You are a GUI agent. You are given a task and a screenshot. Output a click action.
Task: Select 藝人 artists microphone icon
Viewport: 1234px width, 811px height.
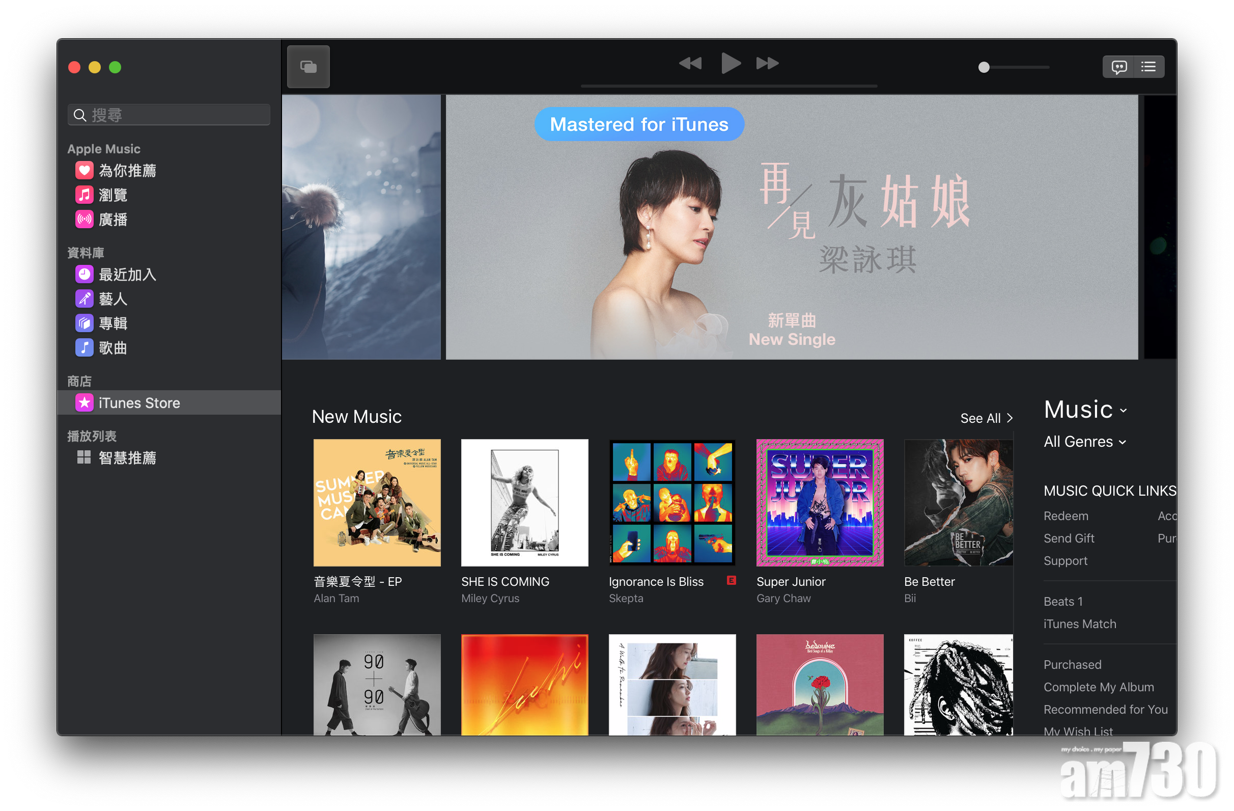coord(85,299)
